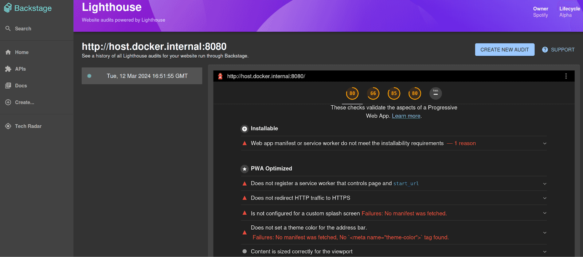Open the Support link
This screenshot has height=257, width=583.
click(x=558, y=50)
